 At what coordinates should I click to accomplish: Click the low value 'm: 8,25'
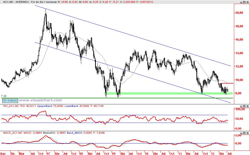click(94, 2)
